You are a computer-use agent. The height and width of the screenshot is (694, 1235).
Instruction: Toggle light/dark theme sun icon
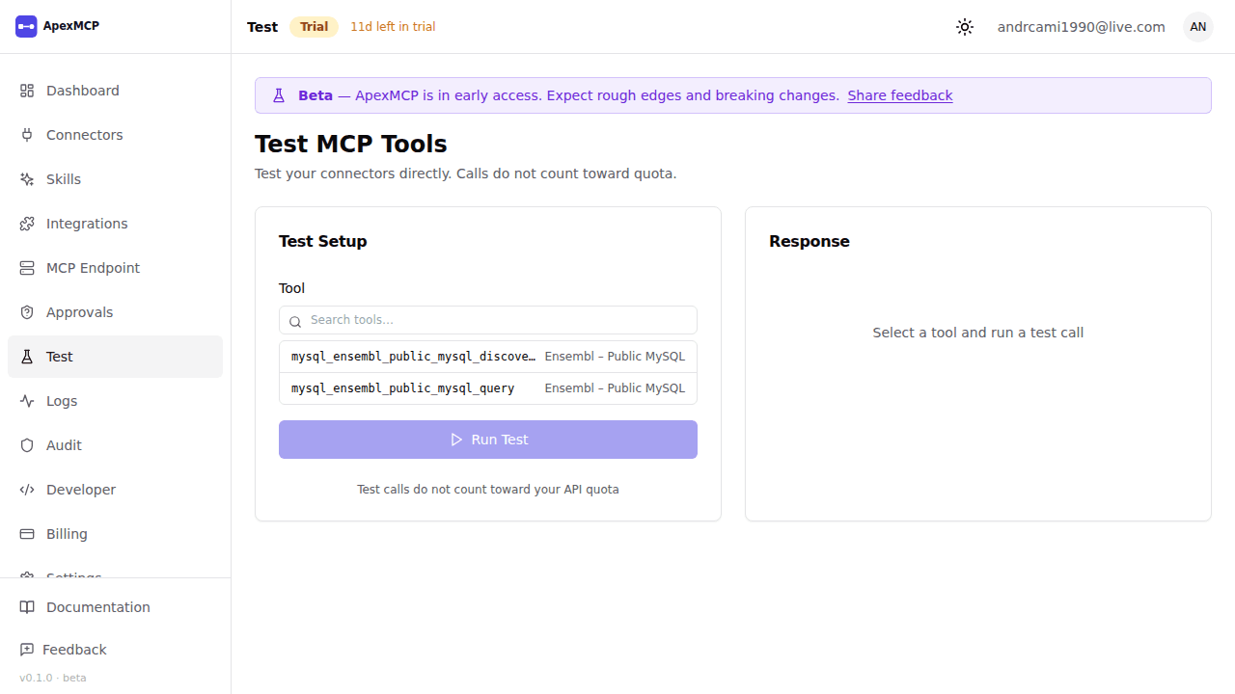point(965,27)
